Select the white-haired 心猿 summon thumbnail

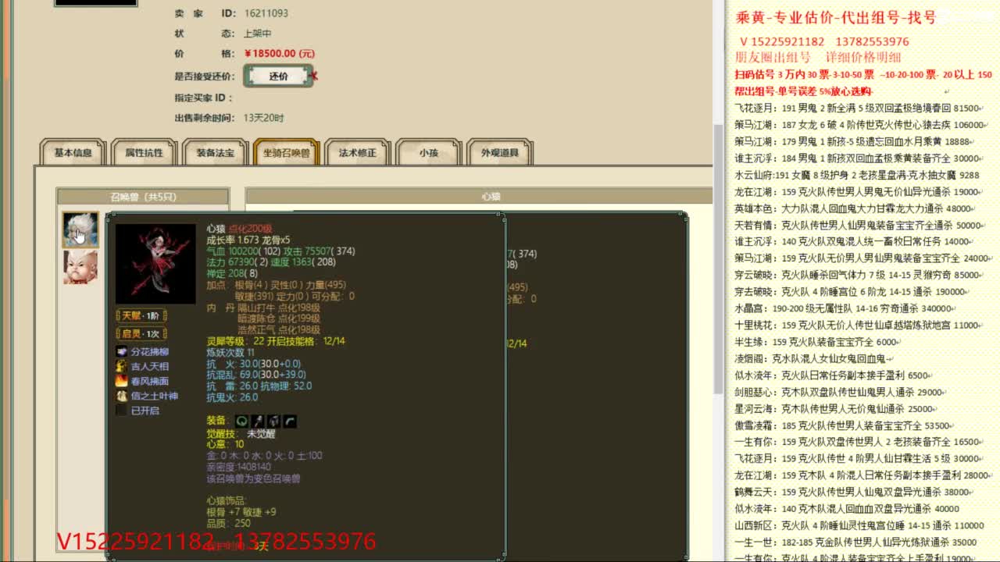(80, 229)
